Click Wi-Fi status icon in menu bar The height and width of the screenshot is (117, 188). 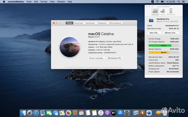pyautogui.click(x=157, y=2)
